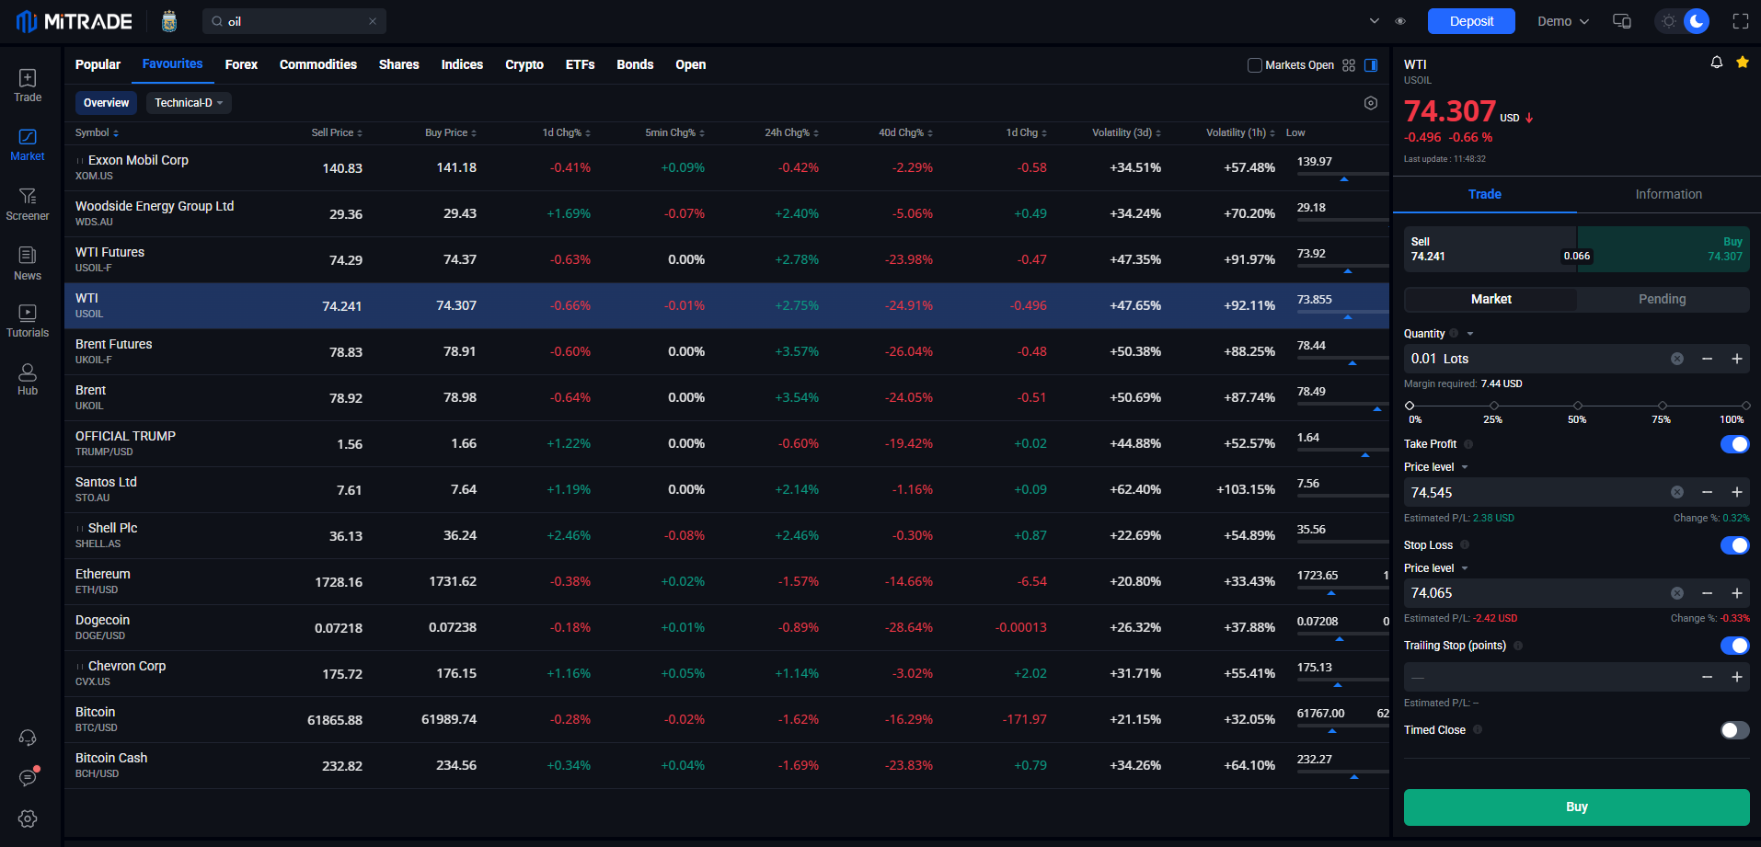1761x847 pixels.
Task: Open the Indices tab
Action: 462,64
